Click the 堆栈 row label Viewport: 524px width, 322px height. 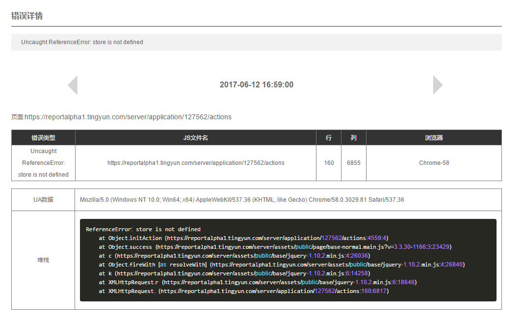point(43,260)
